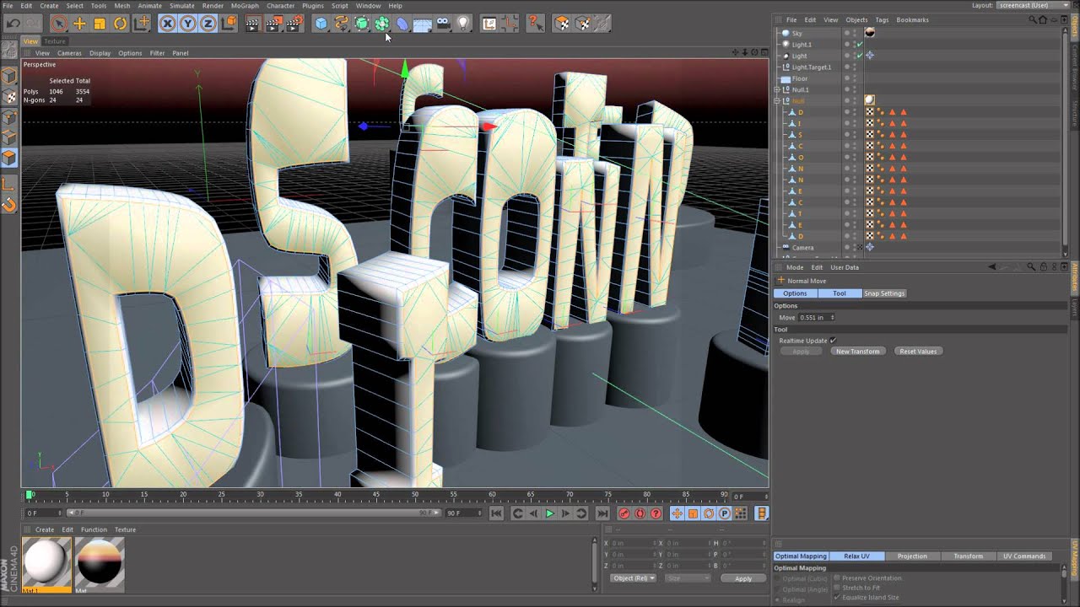The height and width of the screenshot is (607, 1080).
Task: Select the striped Mat material thumbnail
Action: 100,563
